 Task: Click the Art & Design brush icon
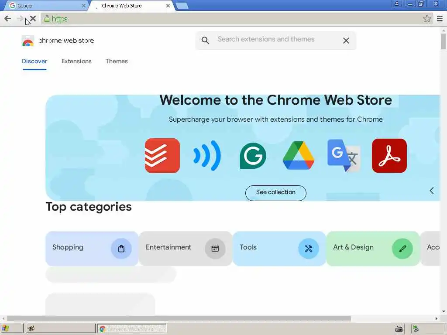coord(402,248)
